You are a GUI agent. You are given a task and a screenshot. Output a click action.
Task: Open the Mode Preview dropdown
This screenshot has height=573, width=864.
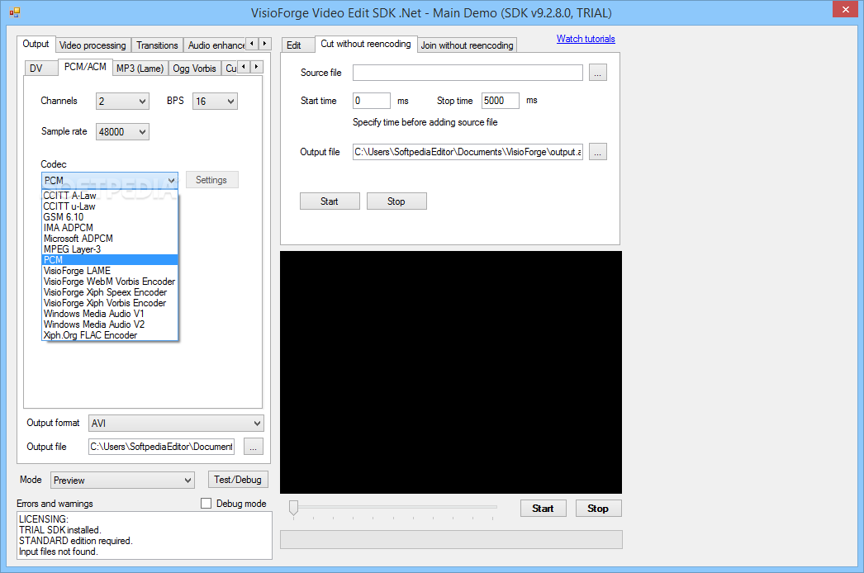click(122, 481)
